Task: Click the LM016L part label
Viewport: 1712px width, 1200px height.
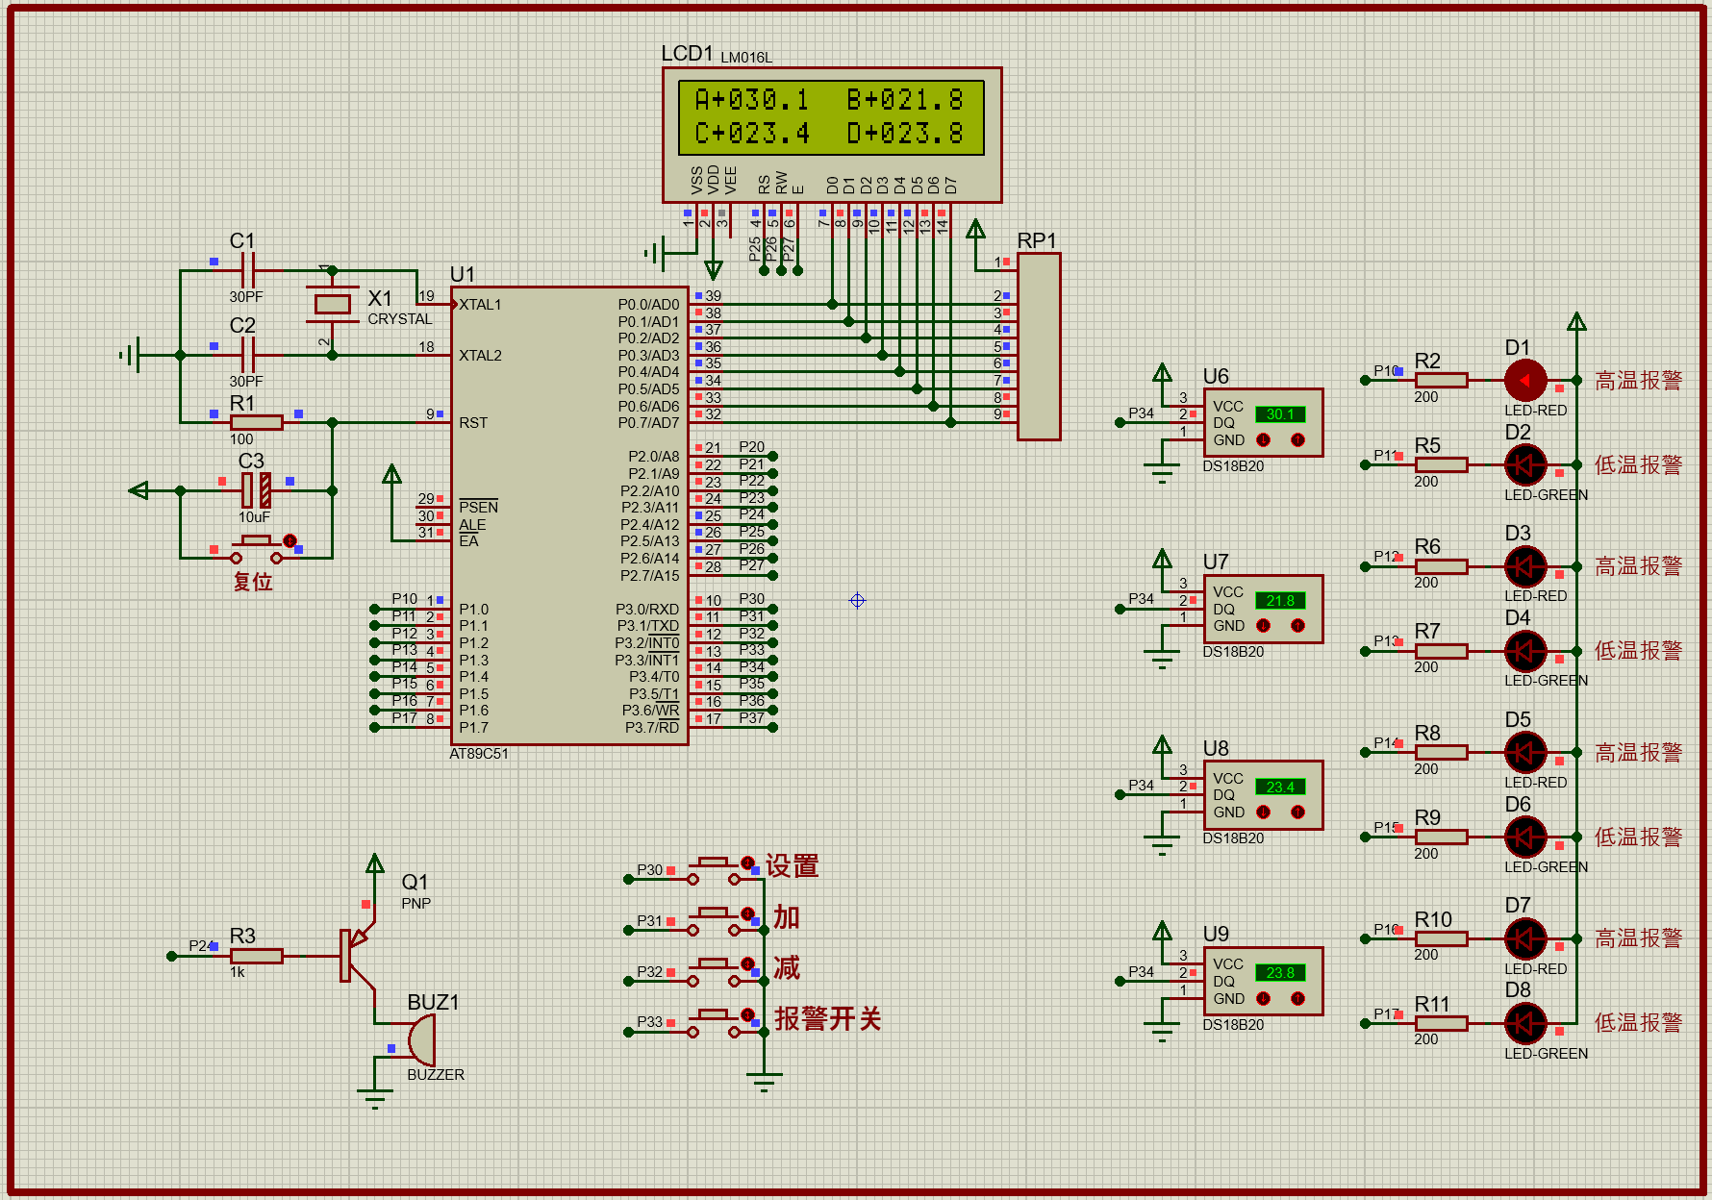Action: pos(746,58)
